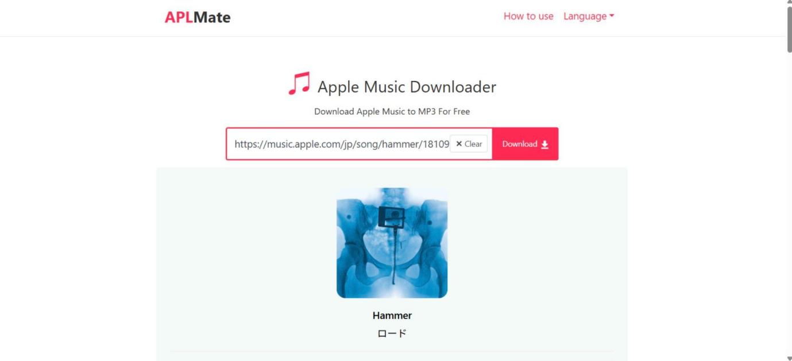This screenshot has width=792, height=361.
Task: Click the scrollbar down arrow
Action: point(789,358)
